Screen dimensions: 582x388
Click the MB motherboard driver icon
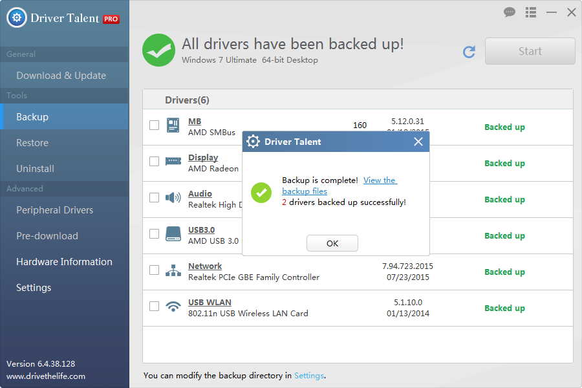click(x=173, y=125)
